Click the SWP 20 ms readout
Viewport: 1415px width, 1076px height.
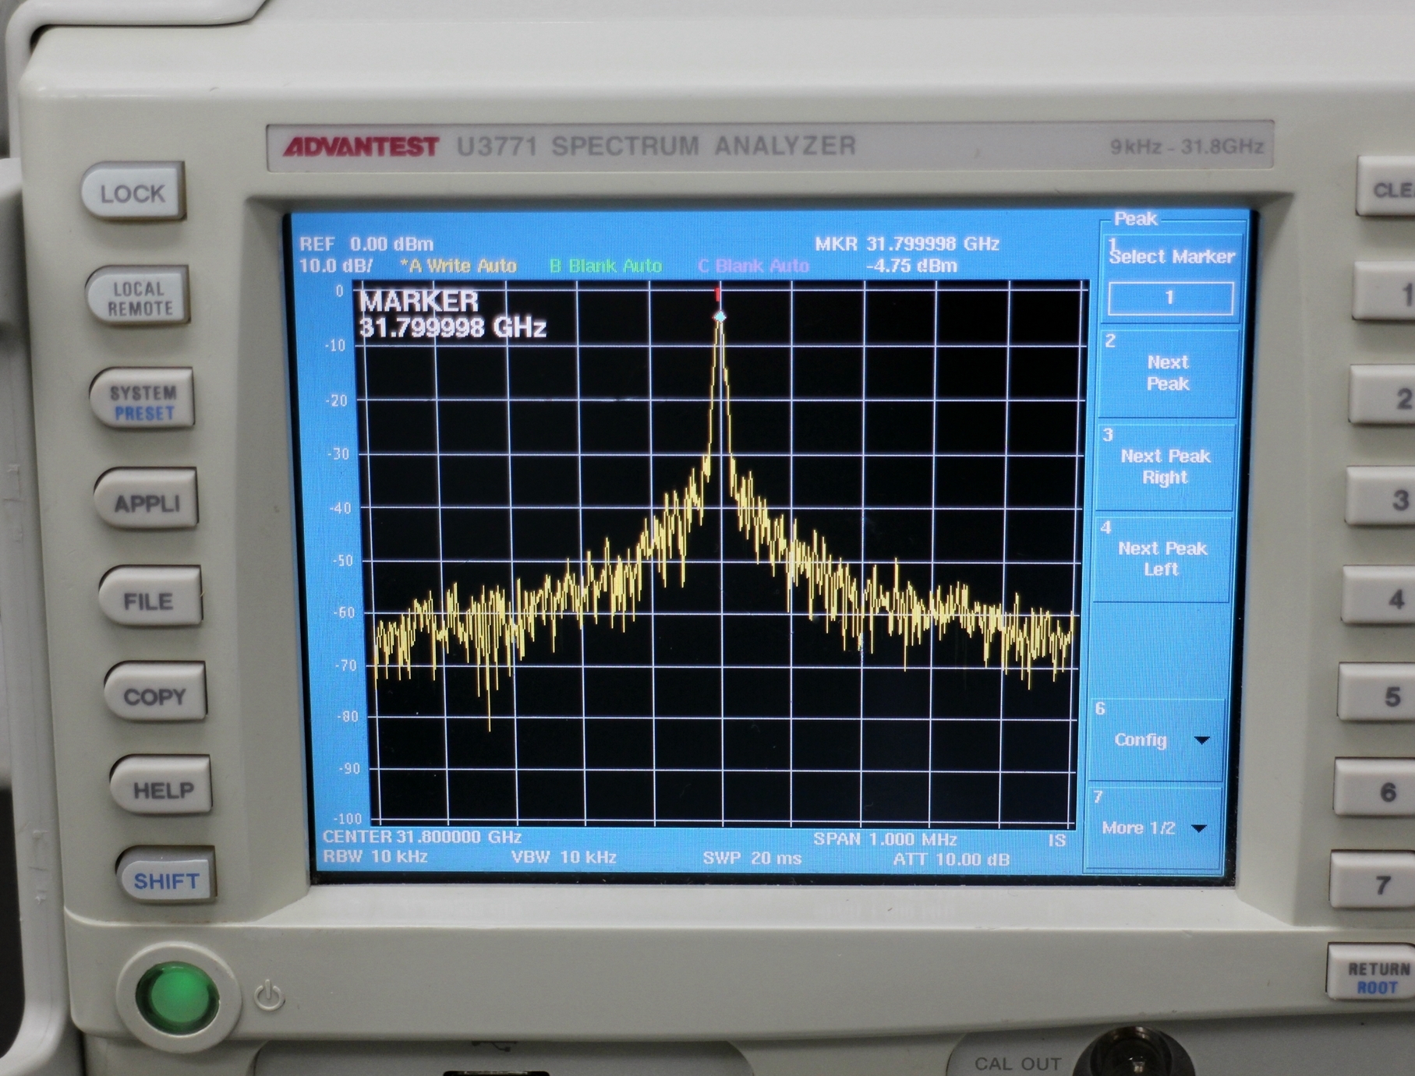(x=752, y=858)
